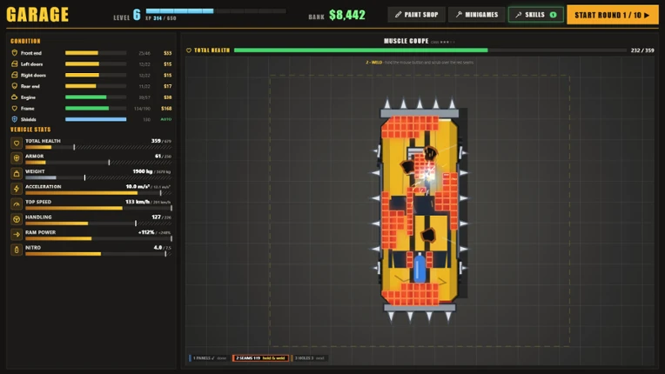Select the 2 Seams repair step

click(x=260, y=358)
